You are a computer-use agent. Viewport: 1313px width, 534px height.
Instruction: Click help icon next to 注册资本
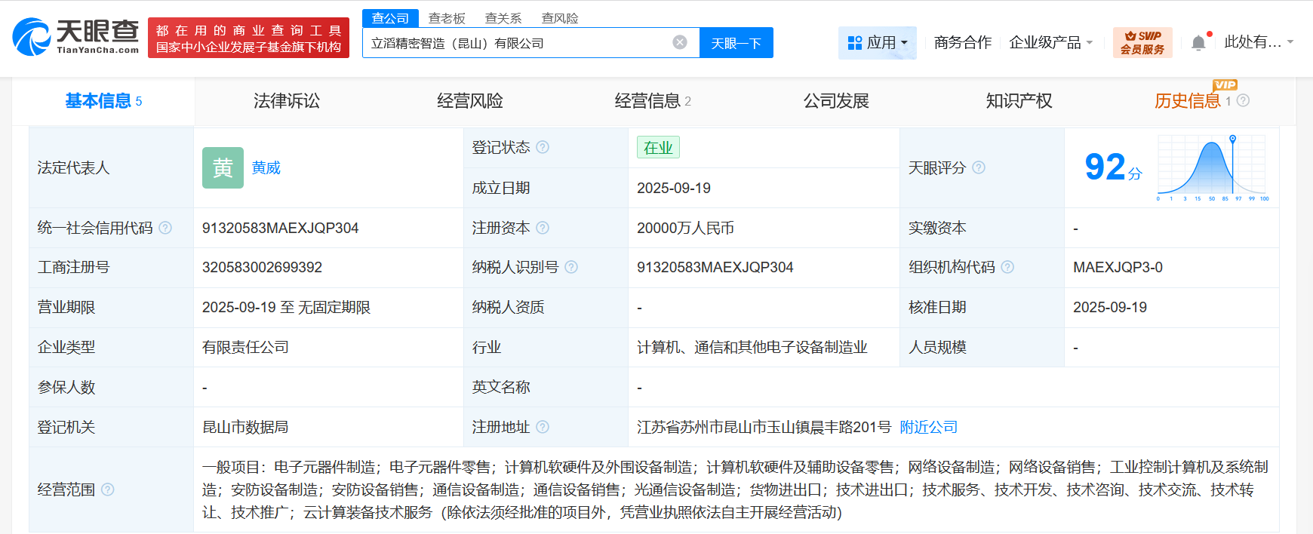pos(543,228)
